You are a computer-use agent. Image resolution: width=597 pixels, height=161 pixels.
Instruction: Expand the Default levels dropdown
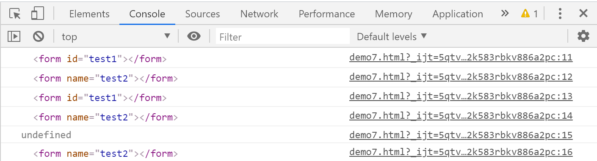click(x=392, y=37)
